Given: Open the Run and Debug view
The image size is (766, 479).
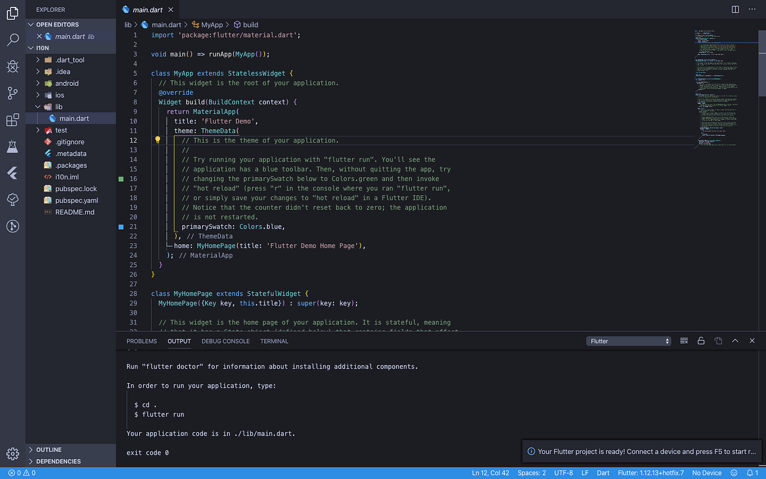Looking at the screenshot, I should coord(12,67).
